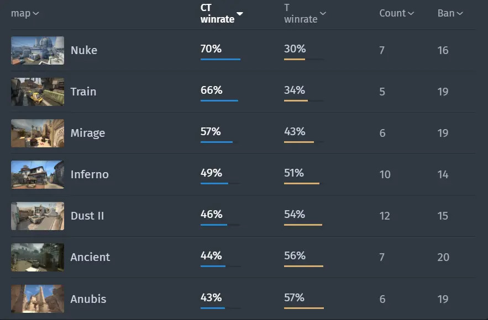This screenshot has height=320, width=488.
Task: Open the Dust II map thumbnail
Action: pos(38,216)
